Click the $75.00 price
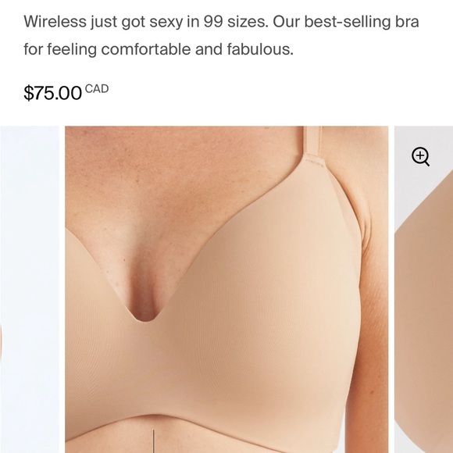The height and width of the screenshot is (453, 453). point(52,93)
